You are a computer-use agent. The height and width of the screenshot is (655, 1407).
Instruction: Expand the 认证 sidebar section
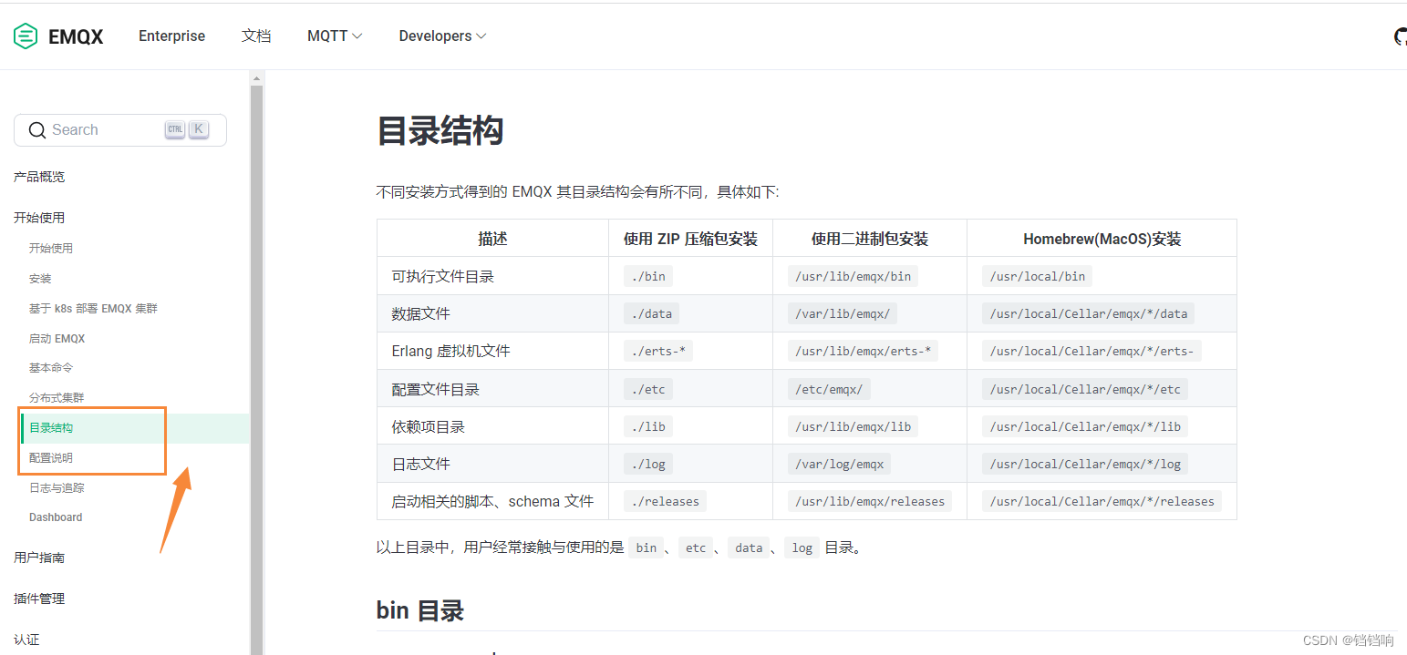pyautogui.click(x=26, y=640)
